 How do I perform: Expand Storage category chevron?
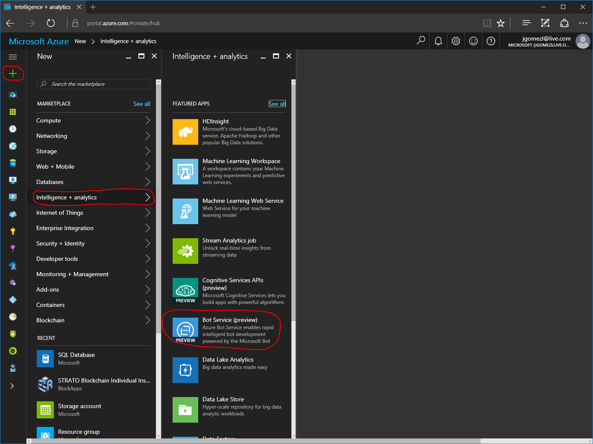[x=147, y=151]
